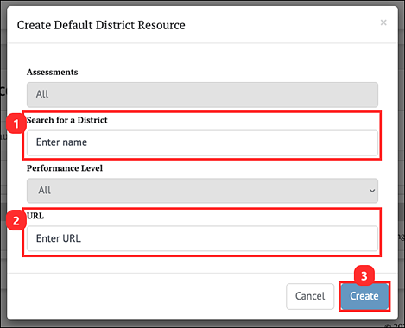The image size is (405, 328).
Task: Click the Search for a District label
Action: [x=67, y=120]
